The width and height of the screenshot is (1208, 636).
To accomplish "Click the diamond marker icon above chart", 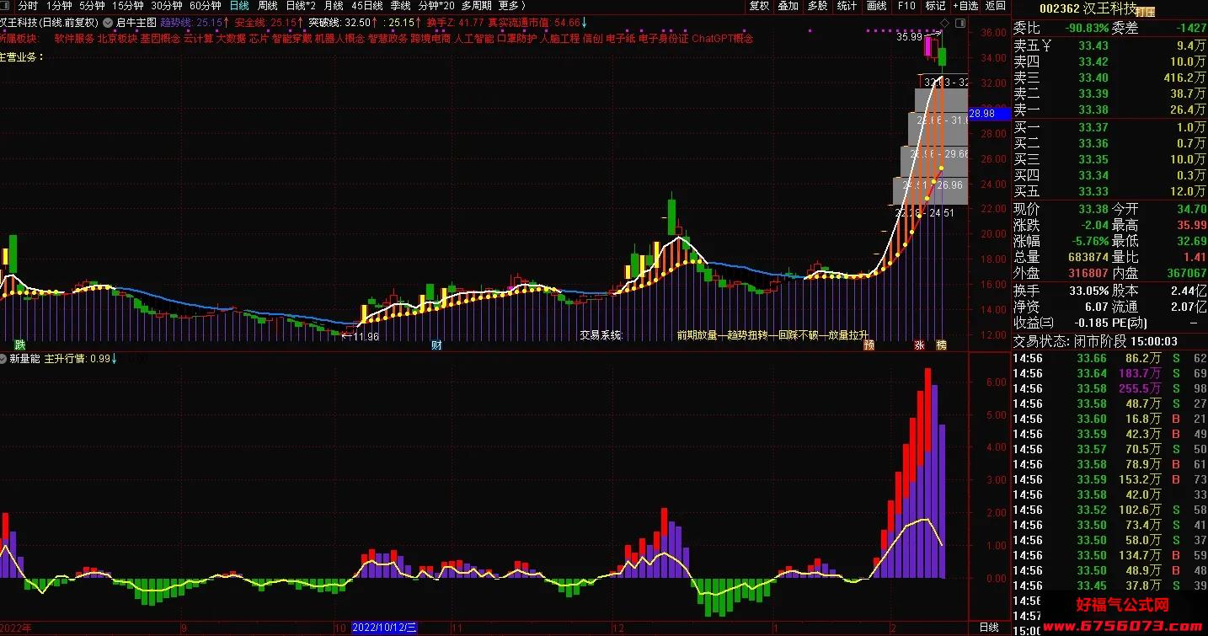I will [944, 23].
